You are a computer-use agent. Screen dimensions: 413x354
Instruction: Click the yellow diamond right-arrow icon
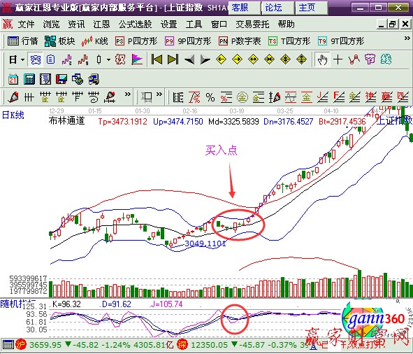click(237, 59)
